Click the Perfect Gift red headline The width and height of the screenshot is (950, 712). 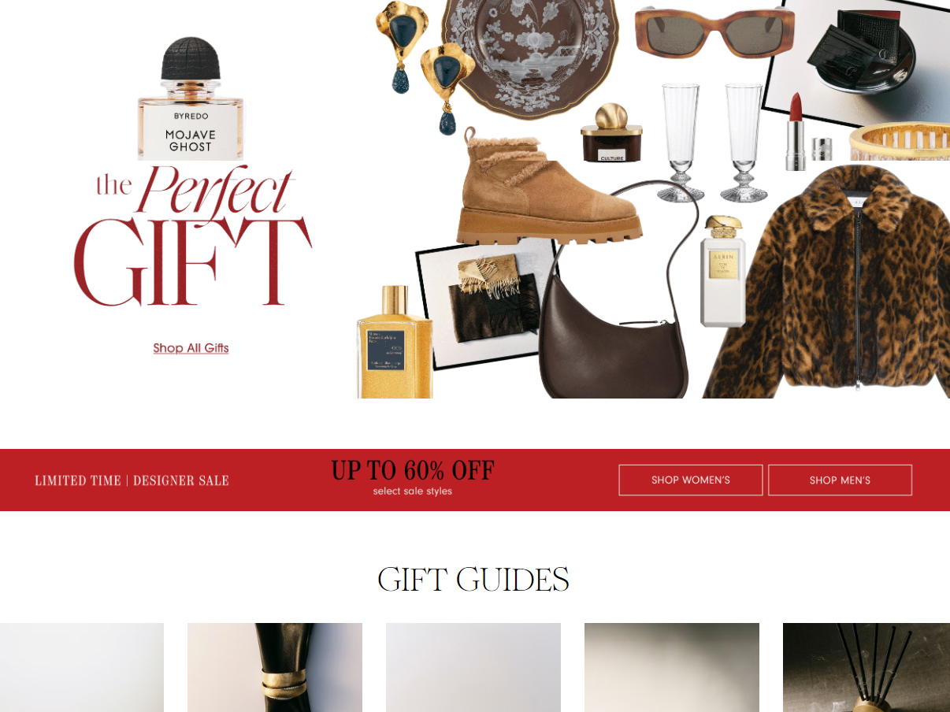click(x=193, y=236)
